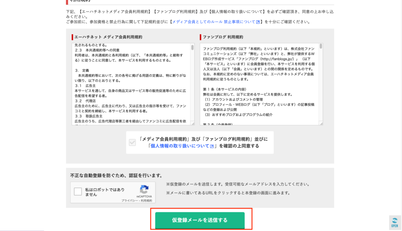
Task: Click the line 3.2 代理店 in the terms
Action: pos(85,101)
